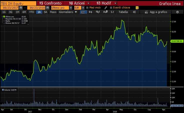
Task: Open the pencil edit icon
Action: pos(105,8)
